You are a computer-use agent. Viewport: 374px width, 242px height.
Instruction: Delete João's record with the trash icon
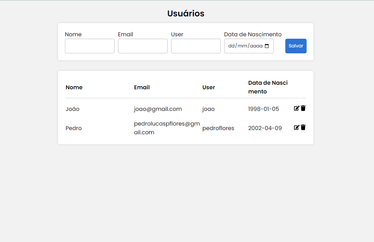click(x=303, y=108)
